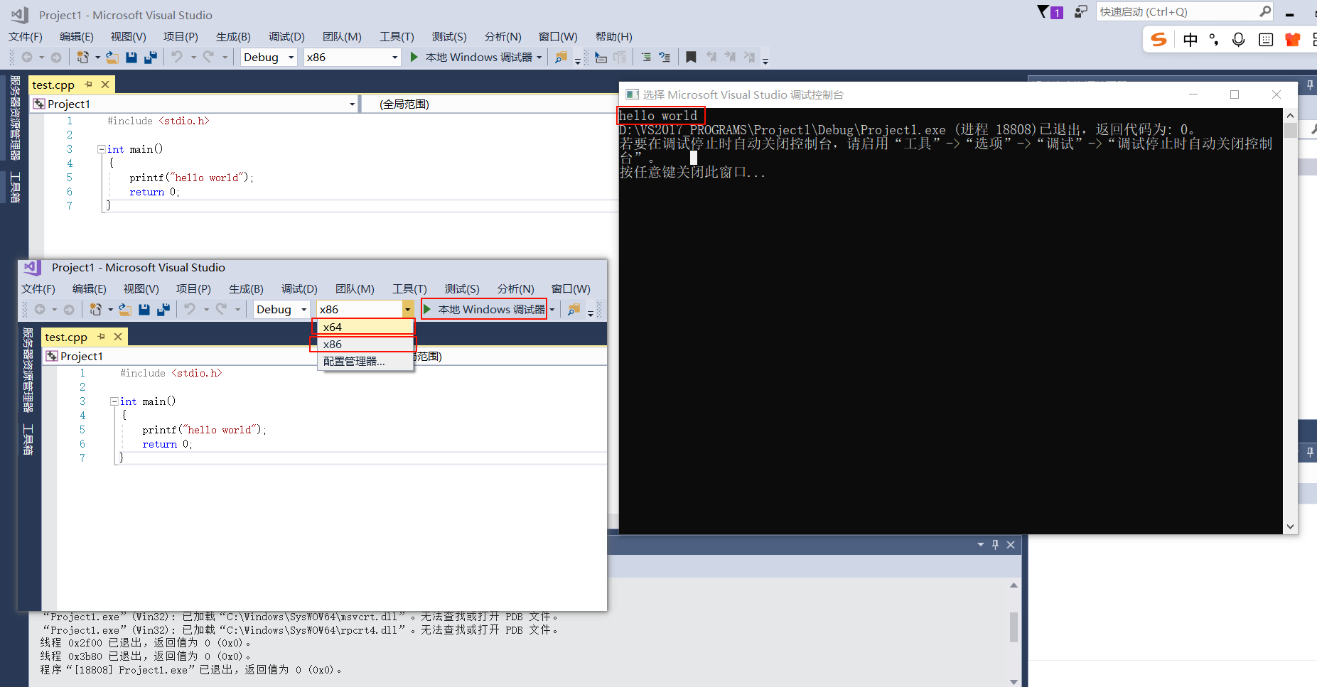This screenshot has height=687, width=1317.
Task: Click the IME skin shirt icon
Action: (1293, 40)
